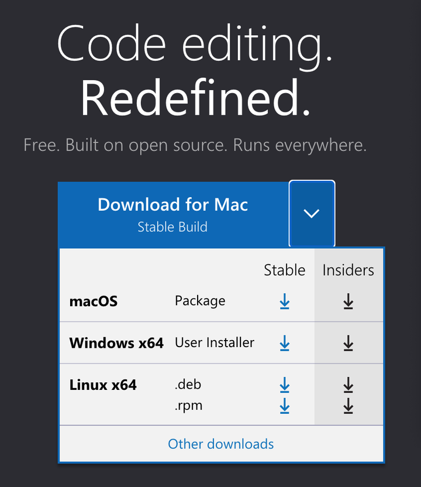Image resolution: width=421 pixels, height=487 pixels.
Task: Download Linux x64 Insiders .rpm package
Action: (x=348, y=405)
